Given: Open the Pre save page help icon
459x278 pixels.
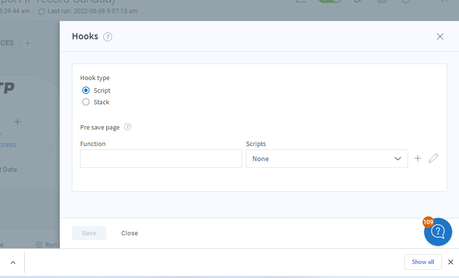Looking at the screenshot, I should [128, 127].
